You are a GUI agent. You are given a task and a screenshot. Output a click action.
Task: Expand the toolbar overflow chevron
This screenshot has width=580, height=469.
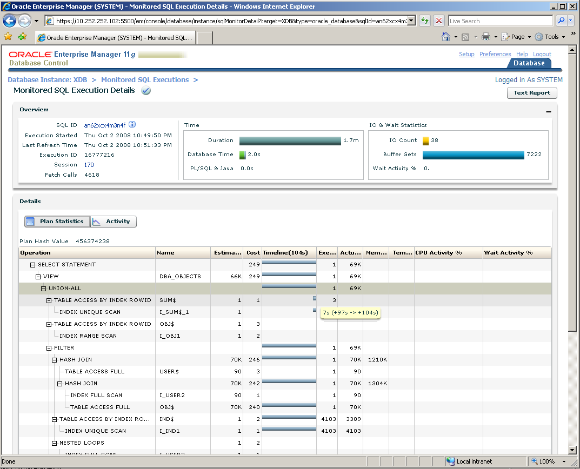(574, 33)
